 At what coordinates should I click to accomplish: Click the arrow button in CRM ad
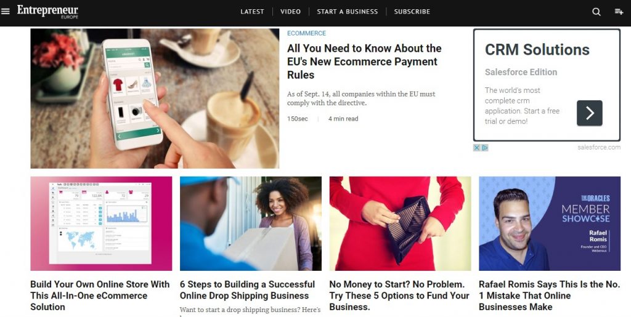[589, 113]
